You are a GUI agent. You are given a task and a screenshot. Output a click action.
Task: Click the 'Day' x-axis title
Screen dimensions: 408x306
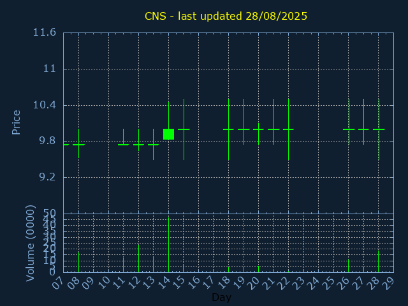coord(221,297)
